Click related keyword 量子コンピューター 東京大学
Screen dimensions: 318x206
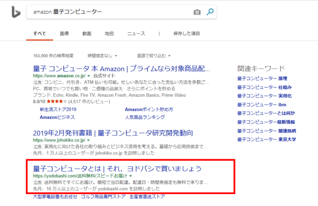267,139
